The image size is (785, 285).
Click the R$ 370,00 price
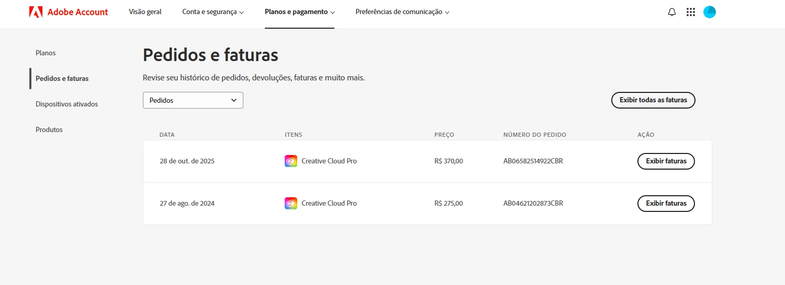point(448,161)
